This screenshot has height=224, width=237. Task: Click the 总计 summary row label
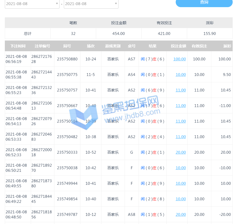pyautogui.click(x=28, y=34)
